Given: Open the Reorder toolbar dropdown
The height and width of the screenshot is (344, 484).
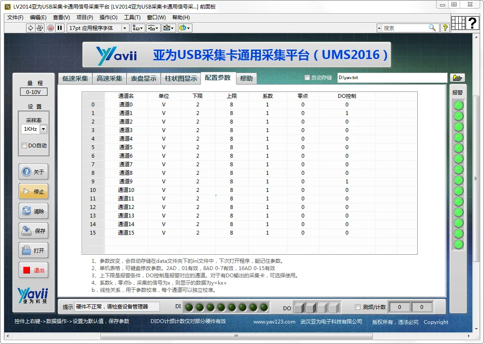Looking at the screenshot, I should tap(185, 28).
